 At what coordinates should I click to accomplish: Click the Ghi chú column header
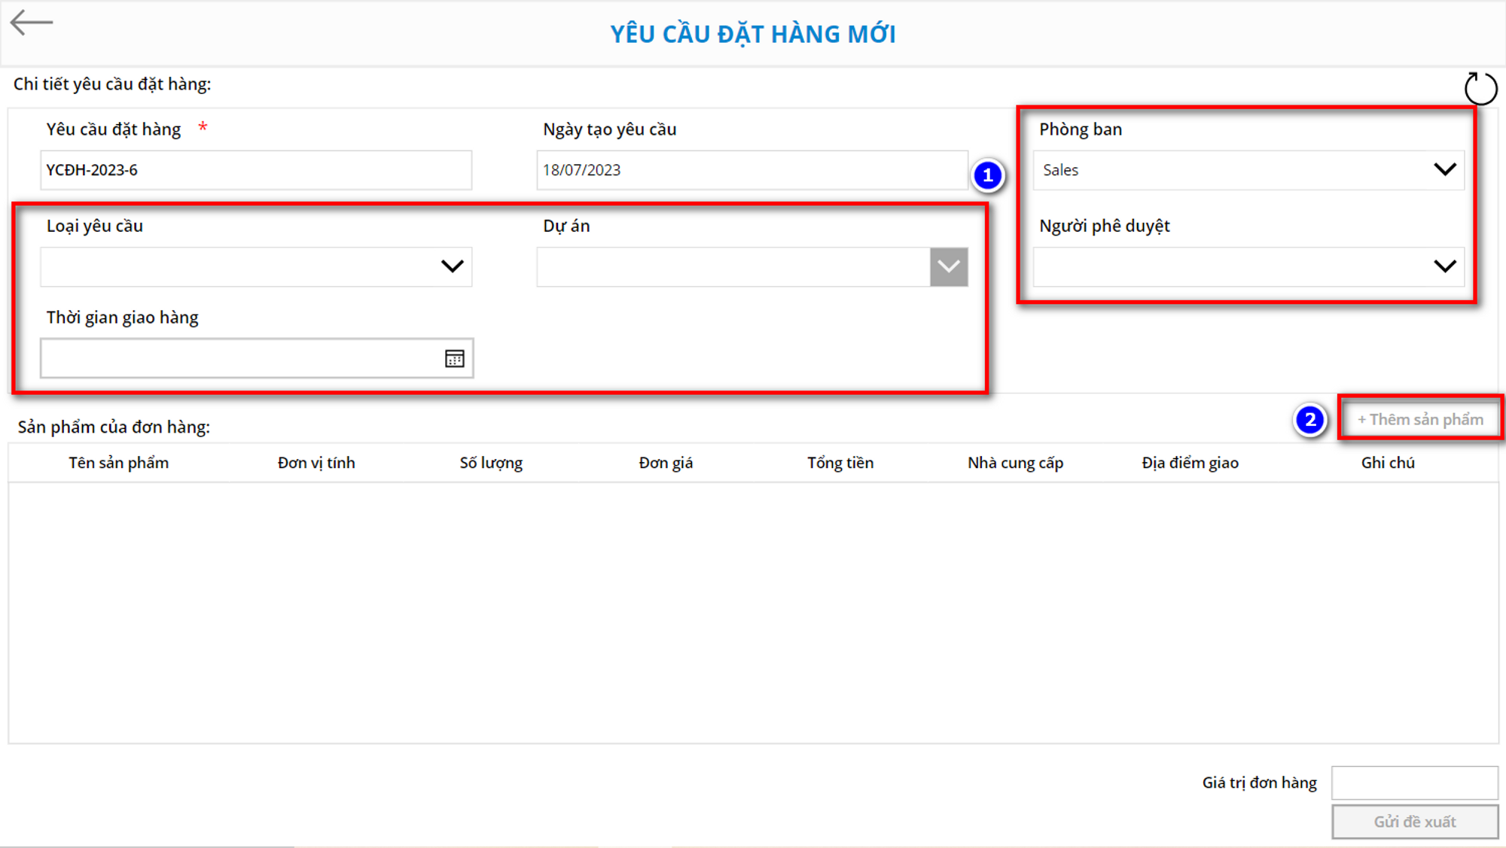pos(1387,464)
